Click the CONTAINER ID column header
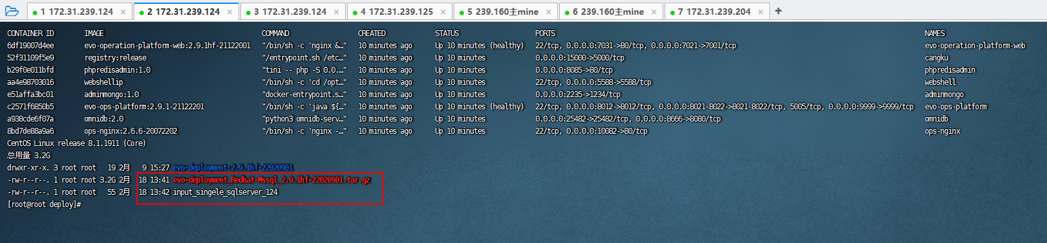Viewport: 1047px width, 243px height. [31, 33]
